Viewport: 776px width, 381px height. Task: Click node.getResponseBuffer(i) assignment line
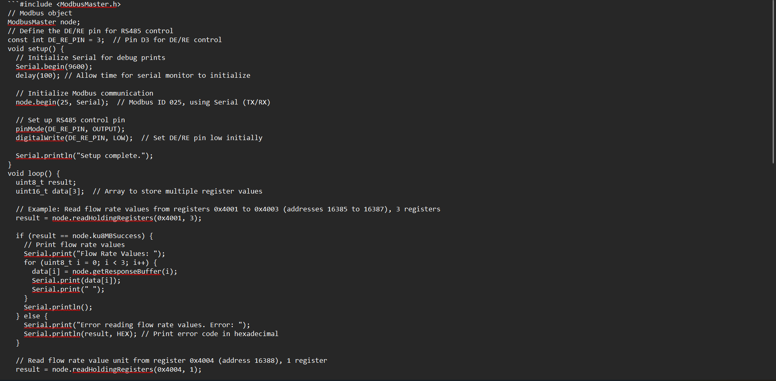click(x=105, y=272)
